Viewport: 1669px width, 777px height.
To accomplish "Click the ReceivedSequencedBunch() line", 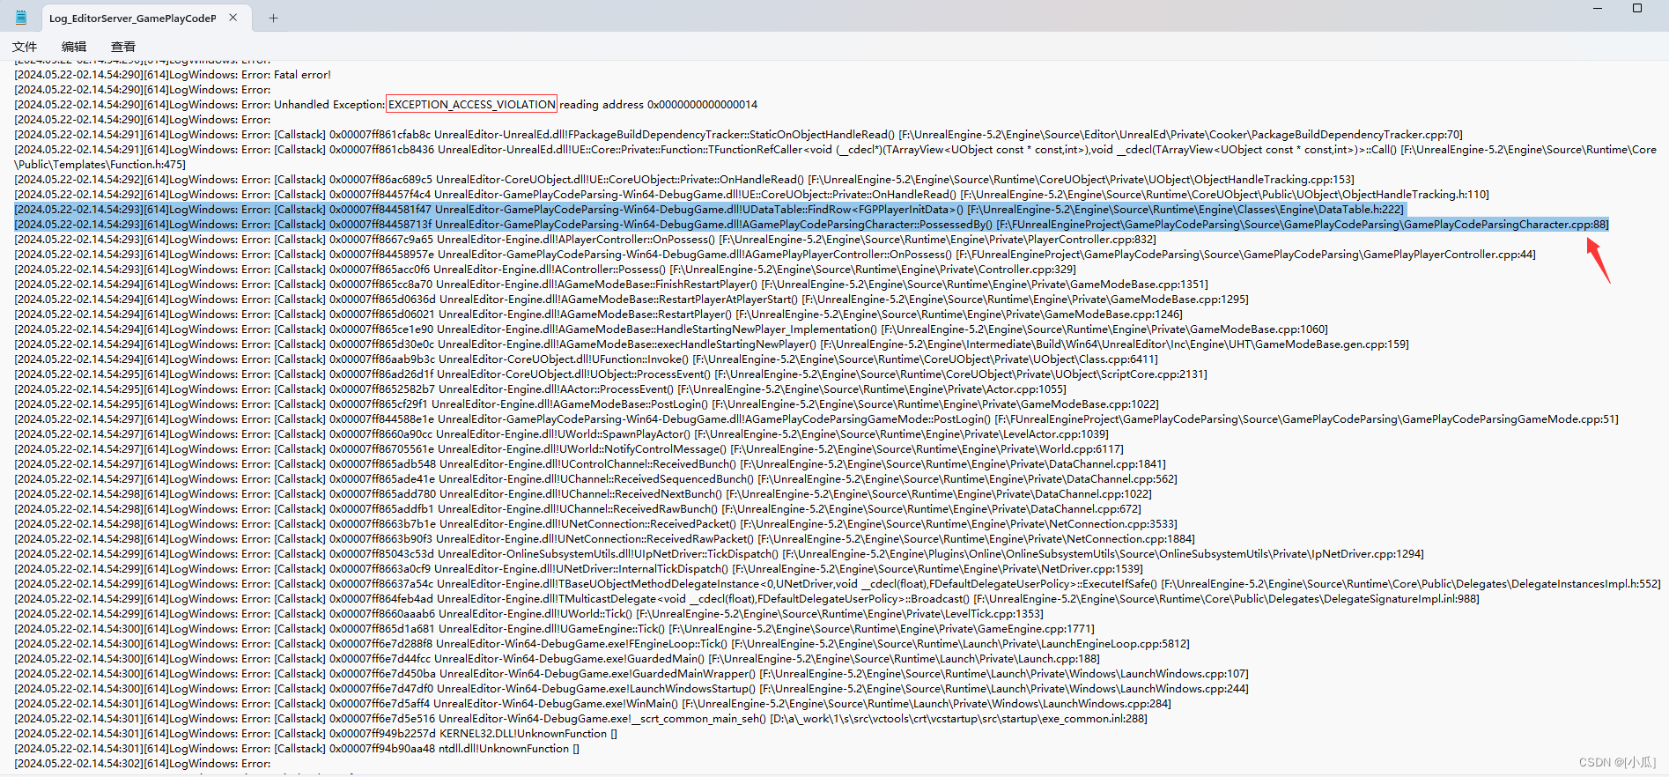I will click(x=595, y=479).
